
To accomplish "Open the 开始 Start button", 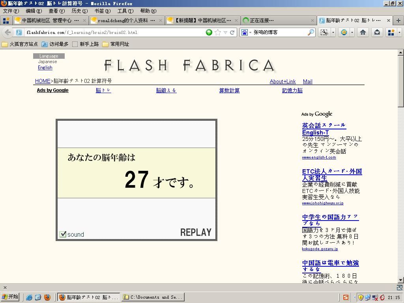I will (x=10, y=297).
